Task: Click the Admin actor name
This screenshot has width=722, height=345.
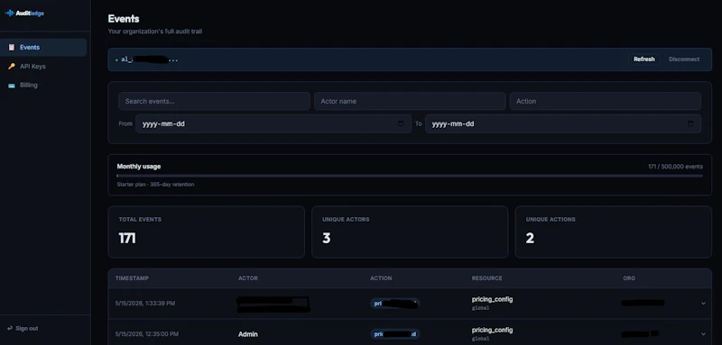Action: tap(247, 334)
